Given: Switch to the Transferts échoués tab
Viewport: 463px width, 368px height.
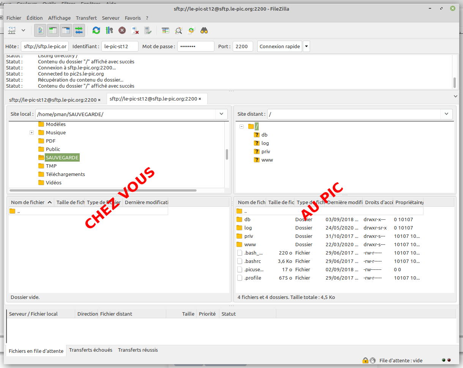Looking at the screenshot, I should [90, 350].
